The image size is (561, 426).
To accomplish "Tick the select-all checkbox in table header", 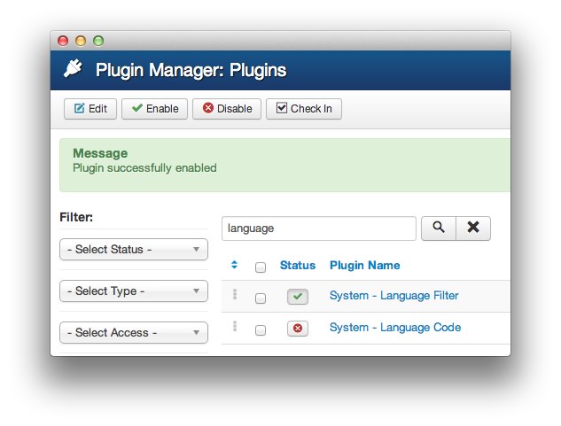I will point(261,267).
